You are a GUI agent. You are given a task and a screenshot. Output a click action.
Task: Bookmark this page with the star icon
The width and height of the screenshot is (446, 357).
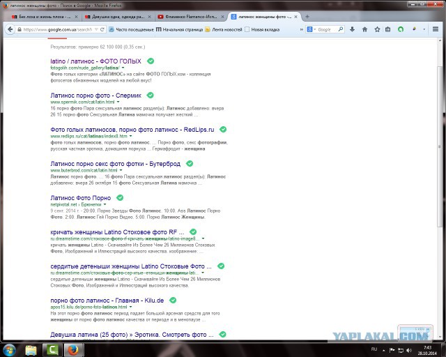377,29
